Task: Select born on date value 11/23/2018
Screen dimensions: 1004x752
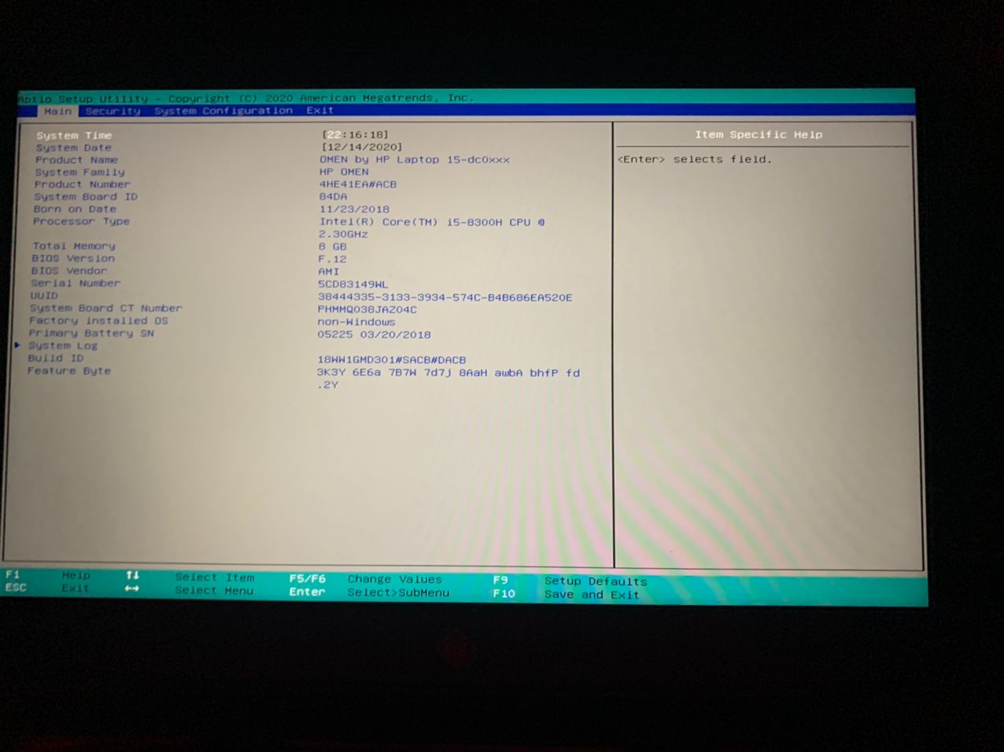Action: click(354, 209)
